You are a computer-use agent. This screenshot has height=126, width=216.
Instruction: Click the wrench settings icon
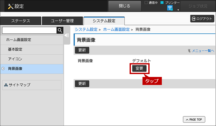pyautogui.click(x=11, y=6)
